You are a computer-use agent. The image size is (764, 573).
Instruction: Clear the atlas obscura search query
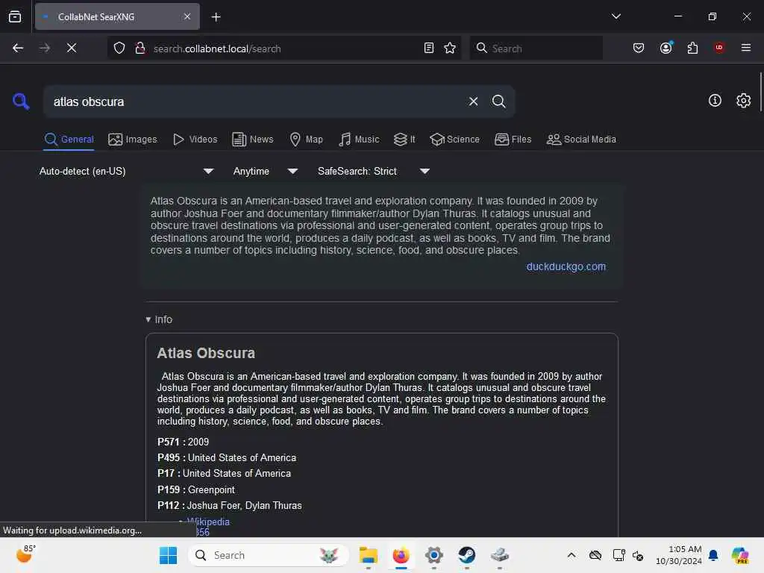(473, 101)
